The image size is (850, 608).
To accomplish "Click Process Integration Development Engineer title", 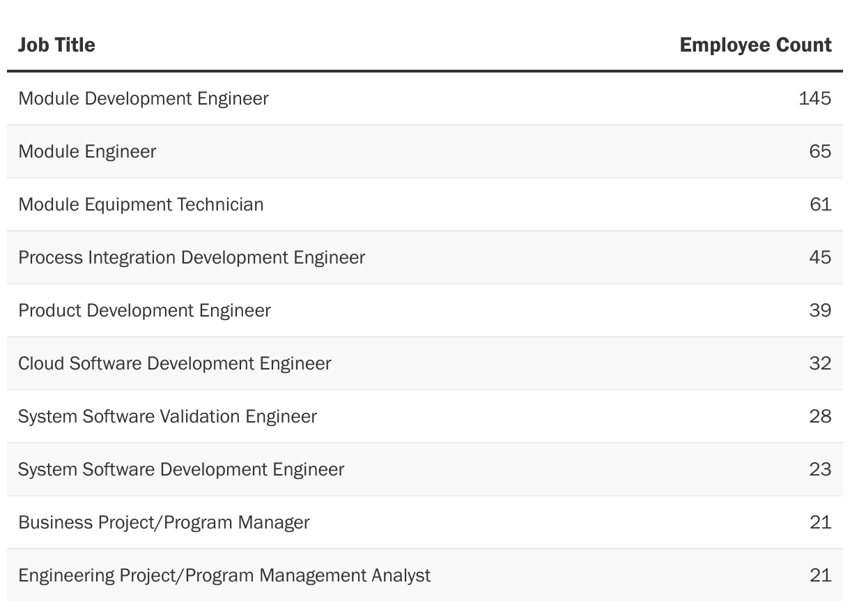I will pos(192,257).
